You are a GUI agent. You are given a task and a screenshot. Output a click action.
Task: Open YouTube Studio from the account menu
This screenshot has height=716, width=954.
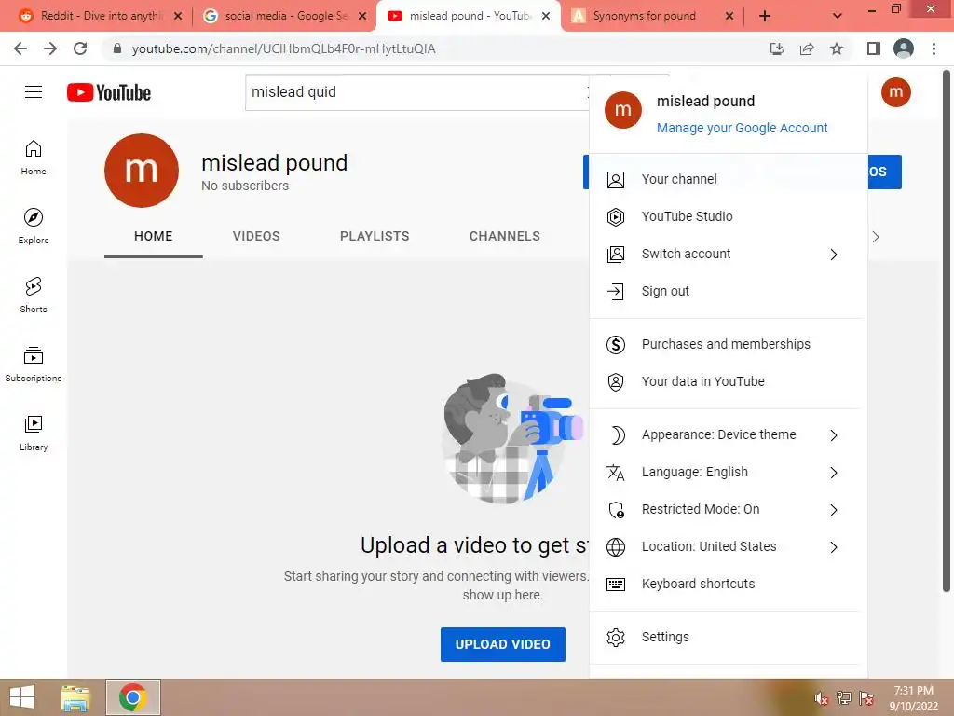pyautogui.click(x=729, y=216)
